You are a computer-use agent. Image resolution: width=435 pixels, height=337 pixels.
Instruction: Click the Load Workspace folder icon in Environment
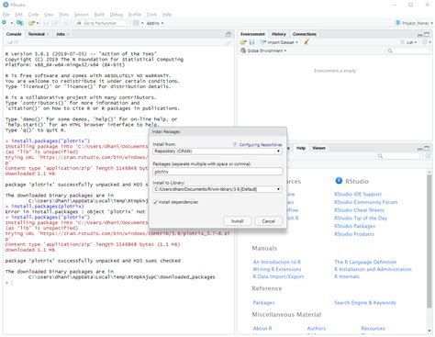243,42
